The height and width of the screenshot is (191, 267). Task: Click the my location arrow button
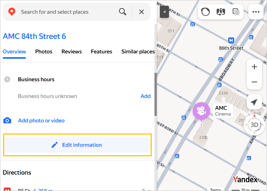pos(254,102)
